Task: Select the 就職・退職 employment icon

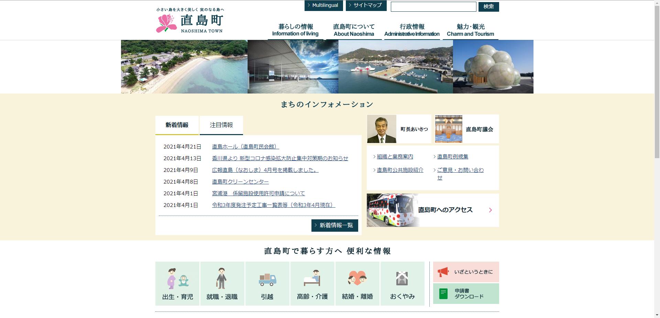Action: [222, 283]
